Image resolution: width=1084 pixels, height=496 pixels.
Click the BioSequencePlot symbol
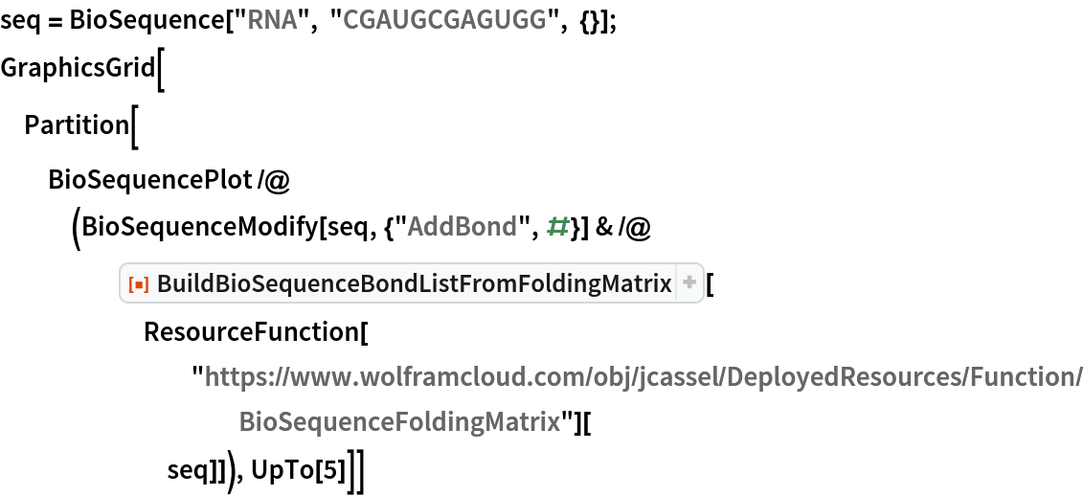(x=149, y=181)
